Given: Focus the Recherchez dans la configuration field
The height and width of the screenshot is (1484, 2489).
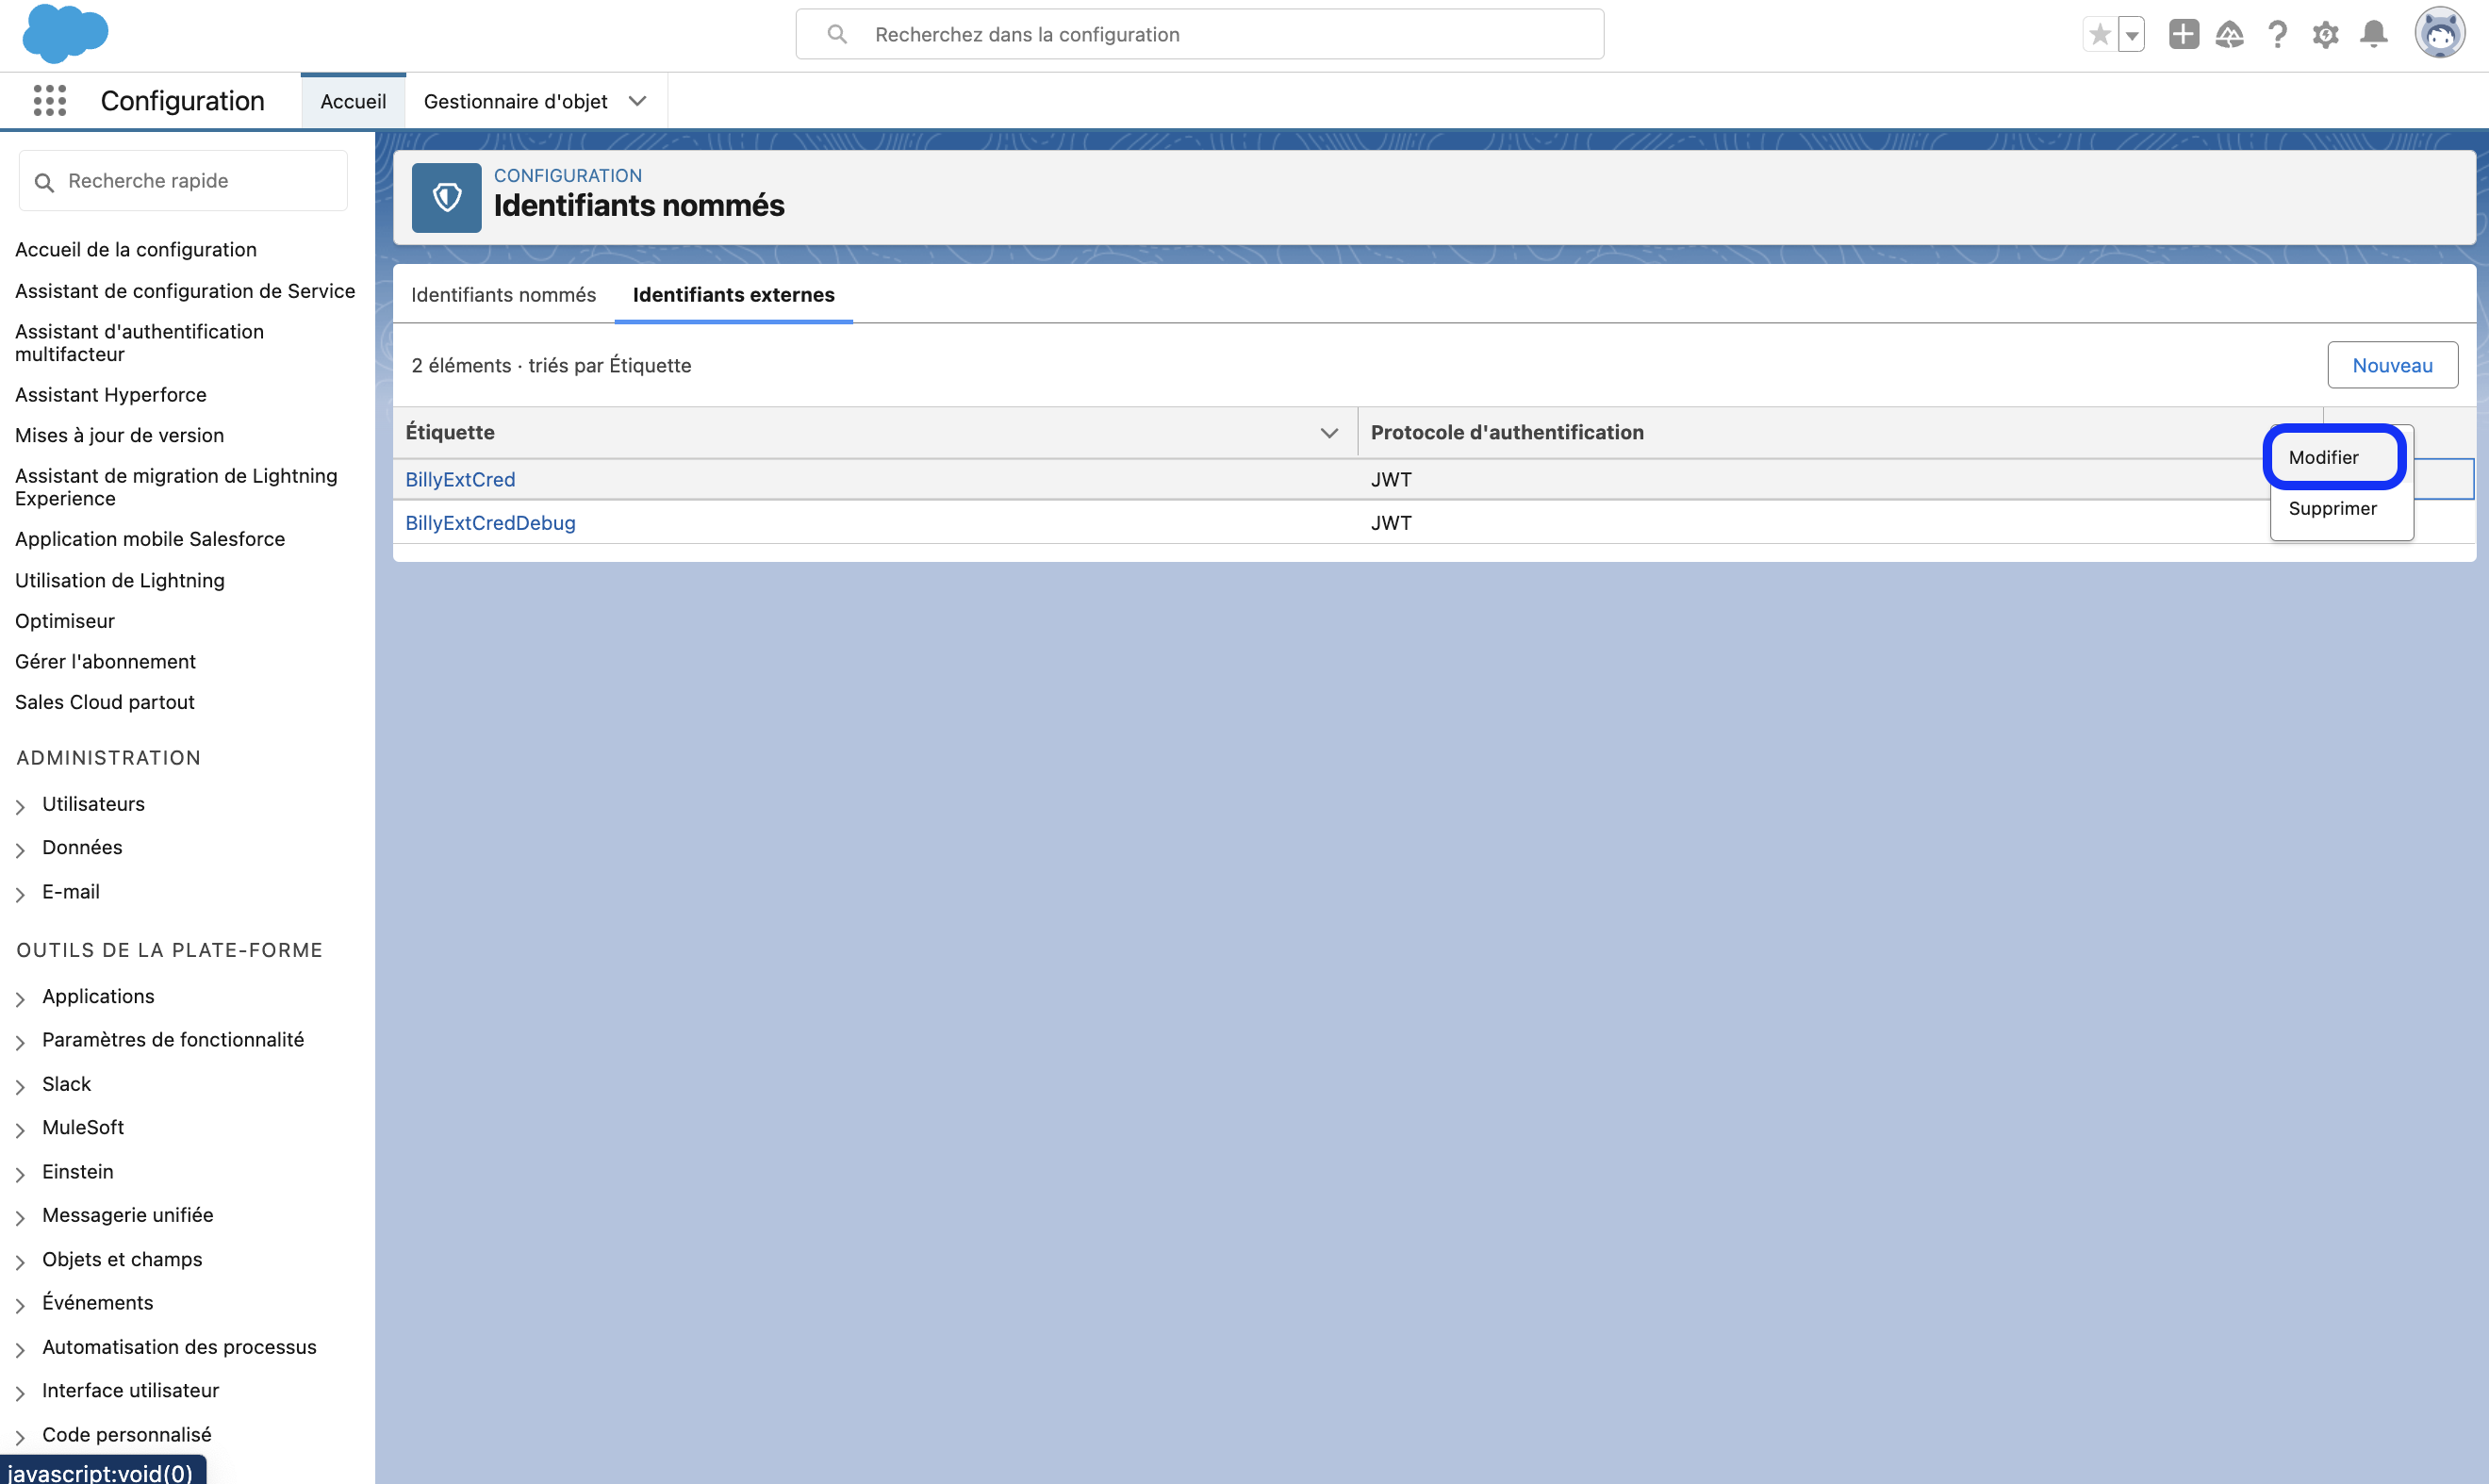Looking at the screenshot, I should click(x=1200, y=34).
